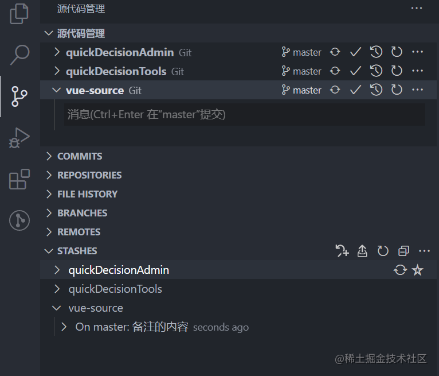
Task: Expand the BRANCHES section
Action: pos(82,213)
